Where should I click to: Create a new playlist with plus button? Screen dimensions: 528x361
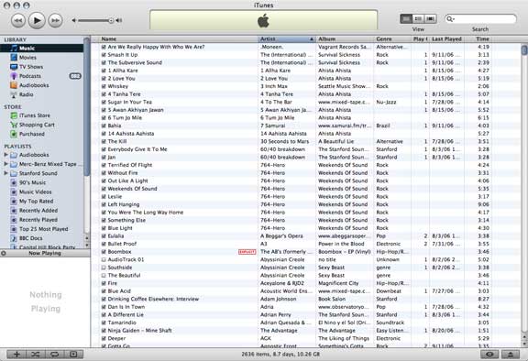tap(16, 355)
